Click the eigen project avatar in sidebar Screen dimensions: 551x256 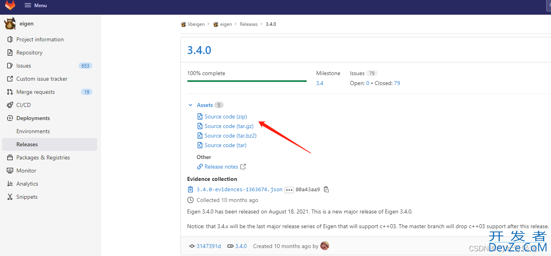pyautogui.click(x=10, y=24)
